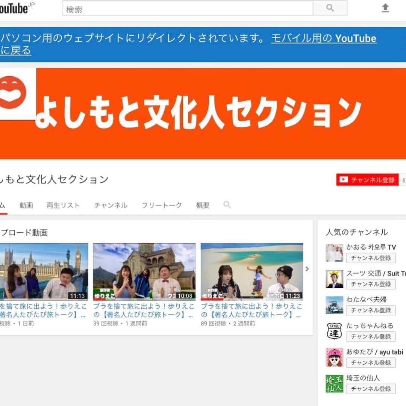This screenshot has width=406, height=406.
Task: Play the 11:13 London video thumbnail
Action: pos(44,272)
